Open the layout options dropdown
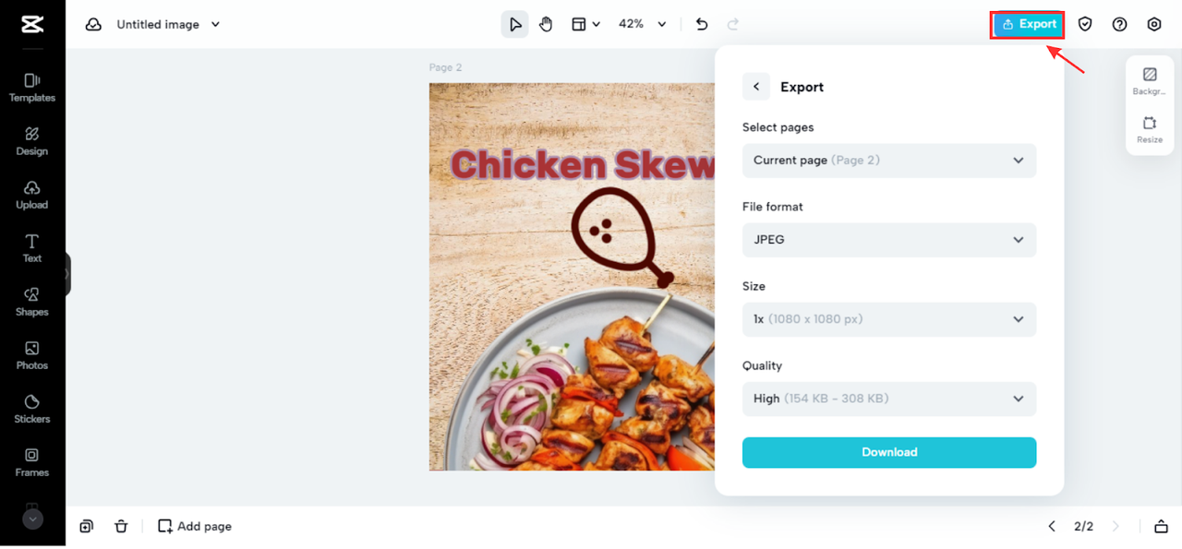This screenshot has height=549, width=1182. 585,25
